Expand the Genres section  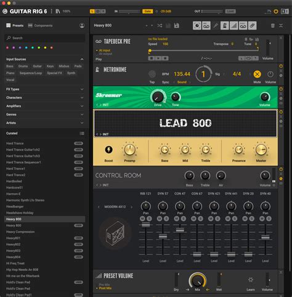(82, 114)
